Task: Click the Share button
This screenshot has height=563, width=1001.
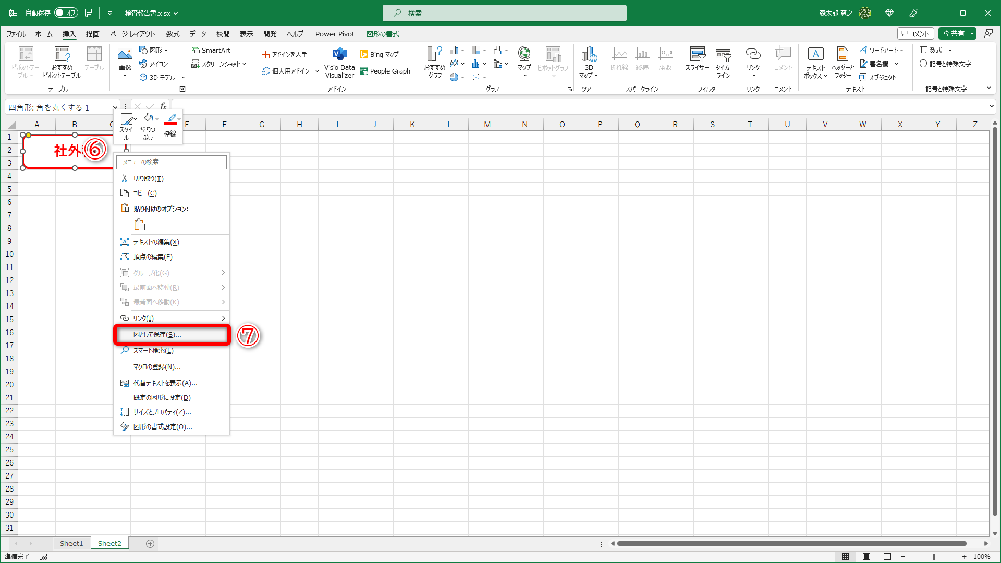Action: [x=954, y=33]
